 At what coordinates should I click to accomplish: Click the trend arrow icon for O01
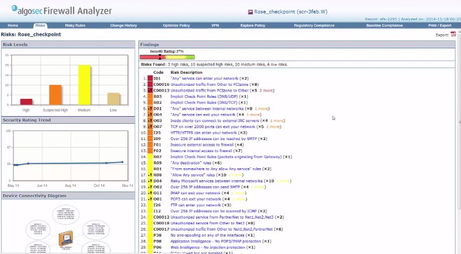pyautogui.click(x=150, y=199)
